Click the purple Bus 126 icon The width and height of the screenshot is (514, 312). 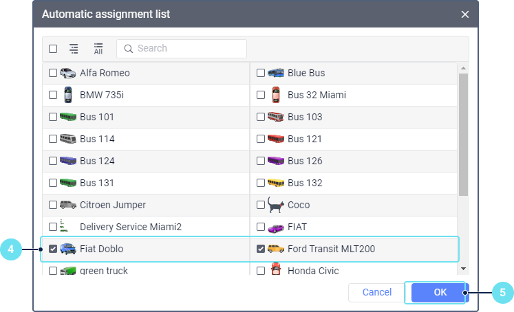coord(275,161)
